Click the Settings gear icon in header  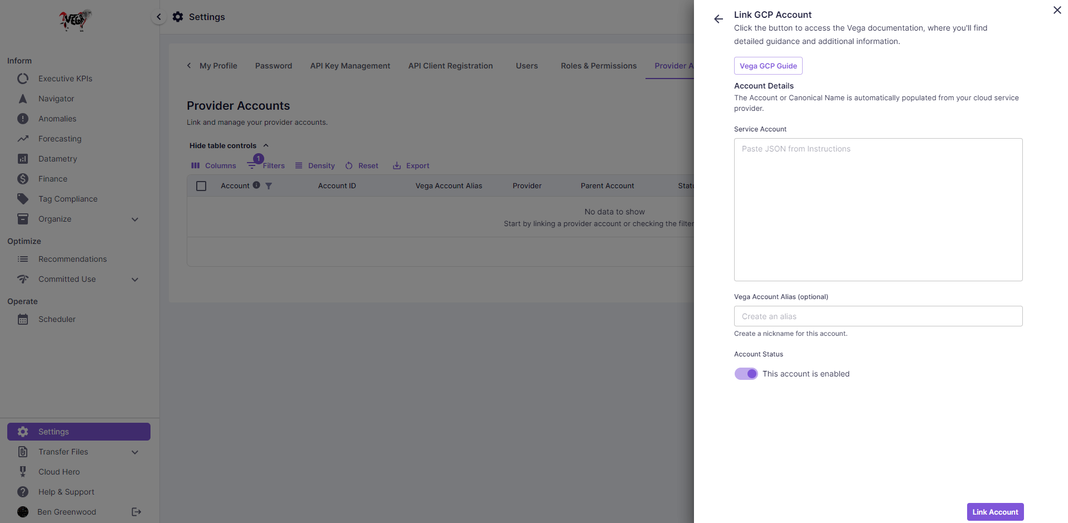(178, 17)
